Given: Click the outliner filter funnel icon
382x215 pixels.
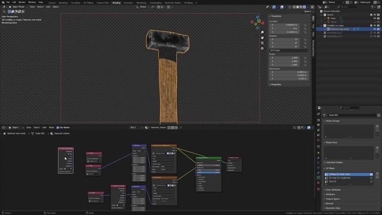Looking at the screenshot, I should pyautogui.click(x=372, y=7).
